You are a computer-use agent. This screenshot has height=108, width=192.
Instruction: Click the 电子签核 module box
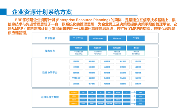coord(138,78)
